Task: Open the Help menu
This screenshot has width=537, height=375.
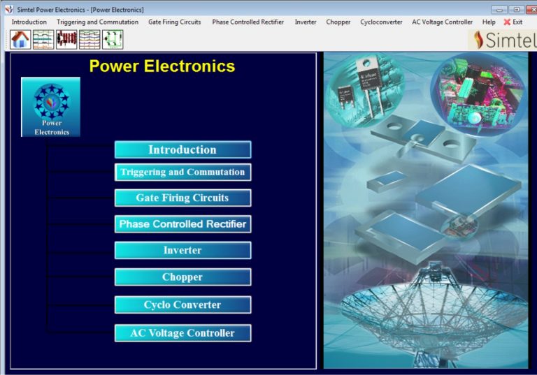Action: 489,22
